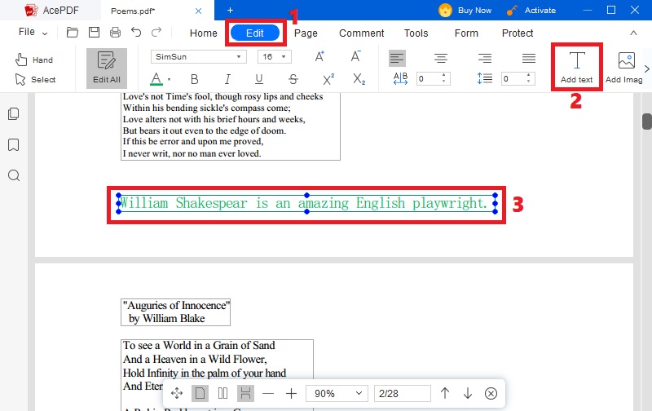Toggle strikethrough formatting

pos(293,79)
